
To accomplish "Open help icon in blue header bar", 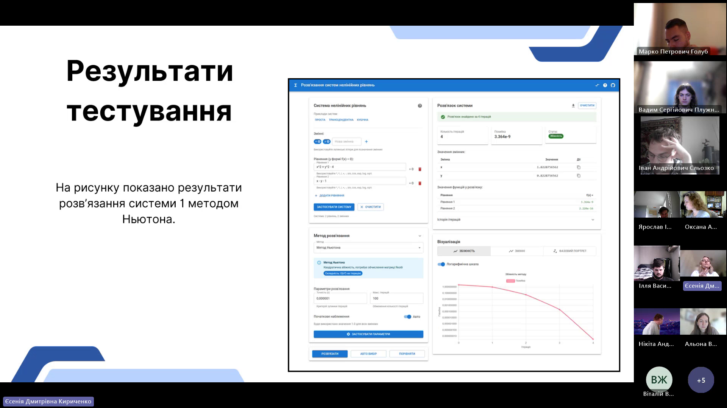I will click(x=605, y=85).
